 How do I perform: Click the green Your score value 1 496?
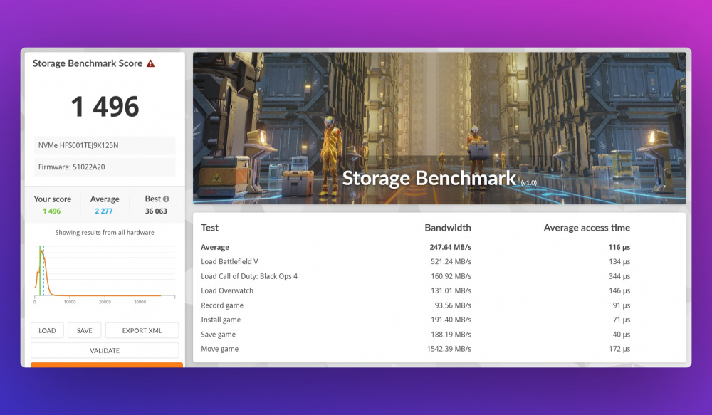click(x=51, y=211)
